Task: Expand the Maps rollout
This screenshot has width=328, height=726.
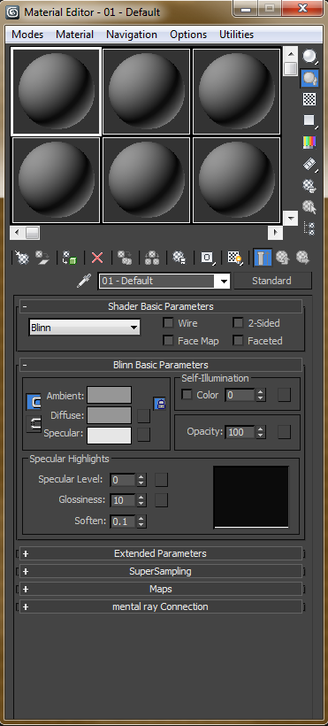Action: point(161,589)
